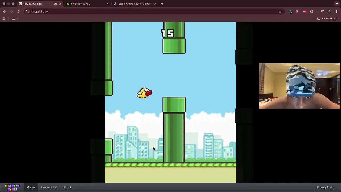This screenshot has width=341, height=192.
Task: Open the Chrome profile avatar
Action: 330,11
